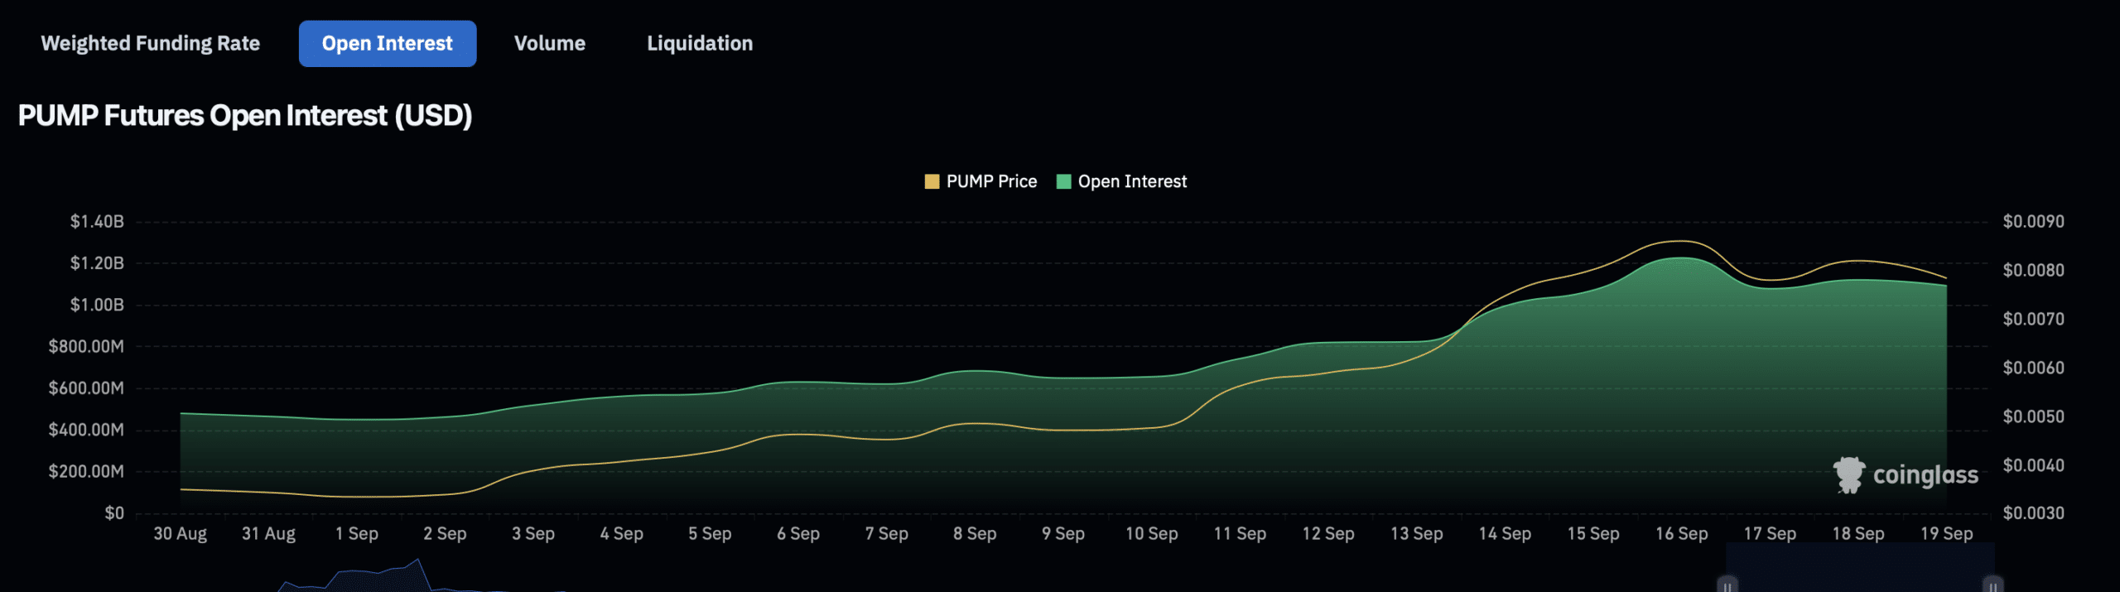Click the $1.40B left axis label
Image resolution: width=2120 pixels, height=592 pixels.
[x=97, y=222]
